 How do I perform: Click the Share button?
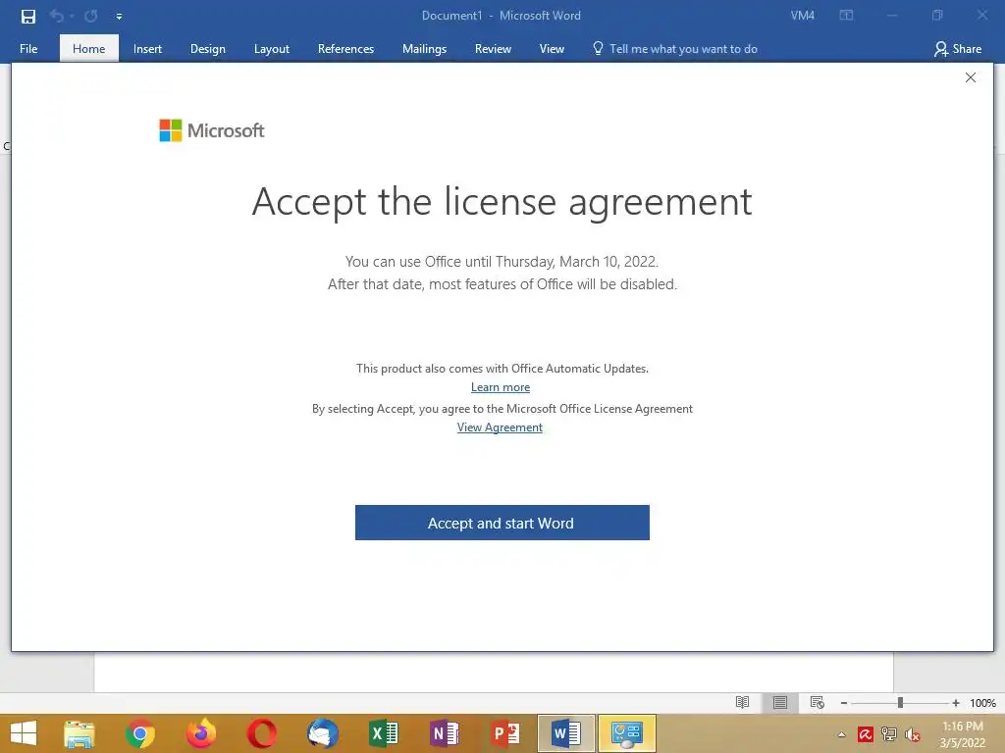pos(958,49)
